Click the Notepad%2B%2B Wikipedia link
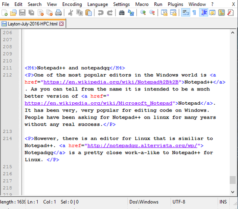This screenshot has width=238, height=209. [x=111, y=82]
